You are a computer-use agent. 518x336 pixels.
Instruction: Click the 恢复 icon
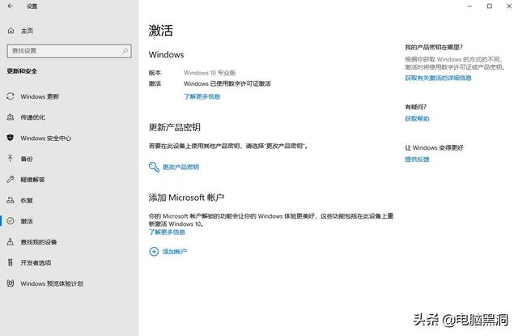[11, 200]
